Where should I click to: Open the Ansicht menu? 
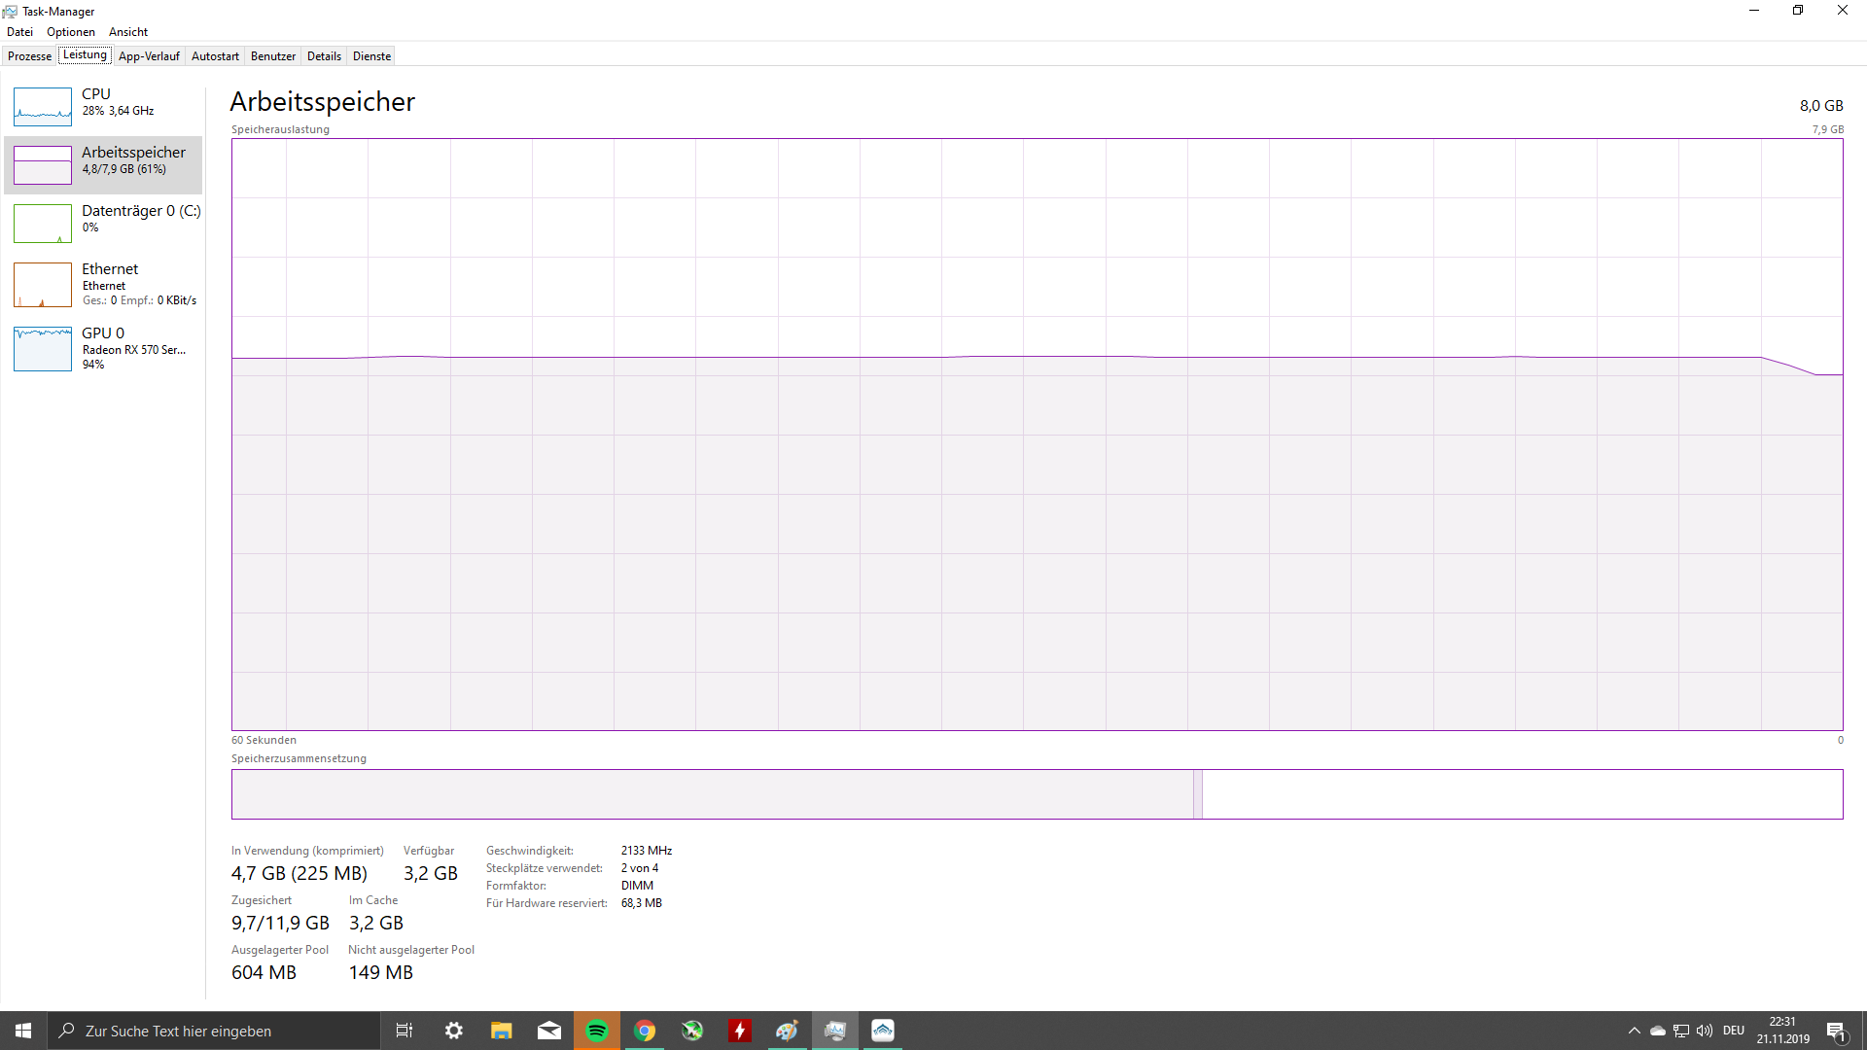tap(128, 32)
